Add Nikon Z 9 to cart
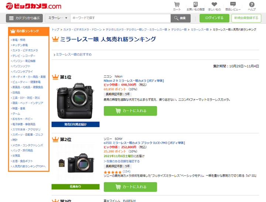 pos(130,111)
